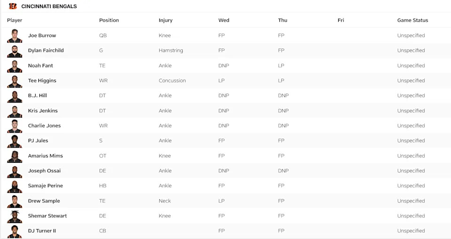Click the Player column header

tap(15, 20)
